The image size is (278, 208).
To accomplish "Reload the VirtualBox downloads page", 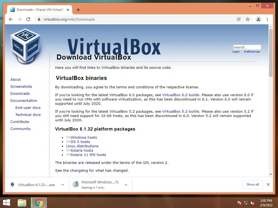I will click(28, 19).
